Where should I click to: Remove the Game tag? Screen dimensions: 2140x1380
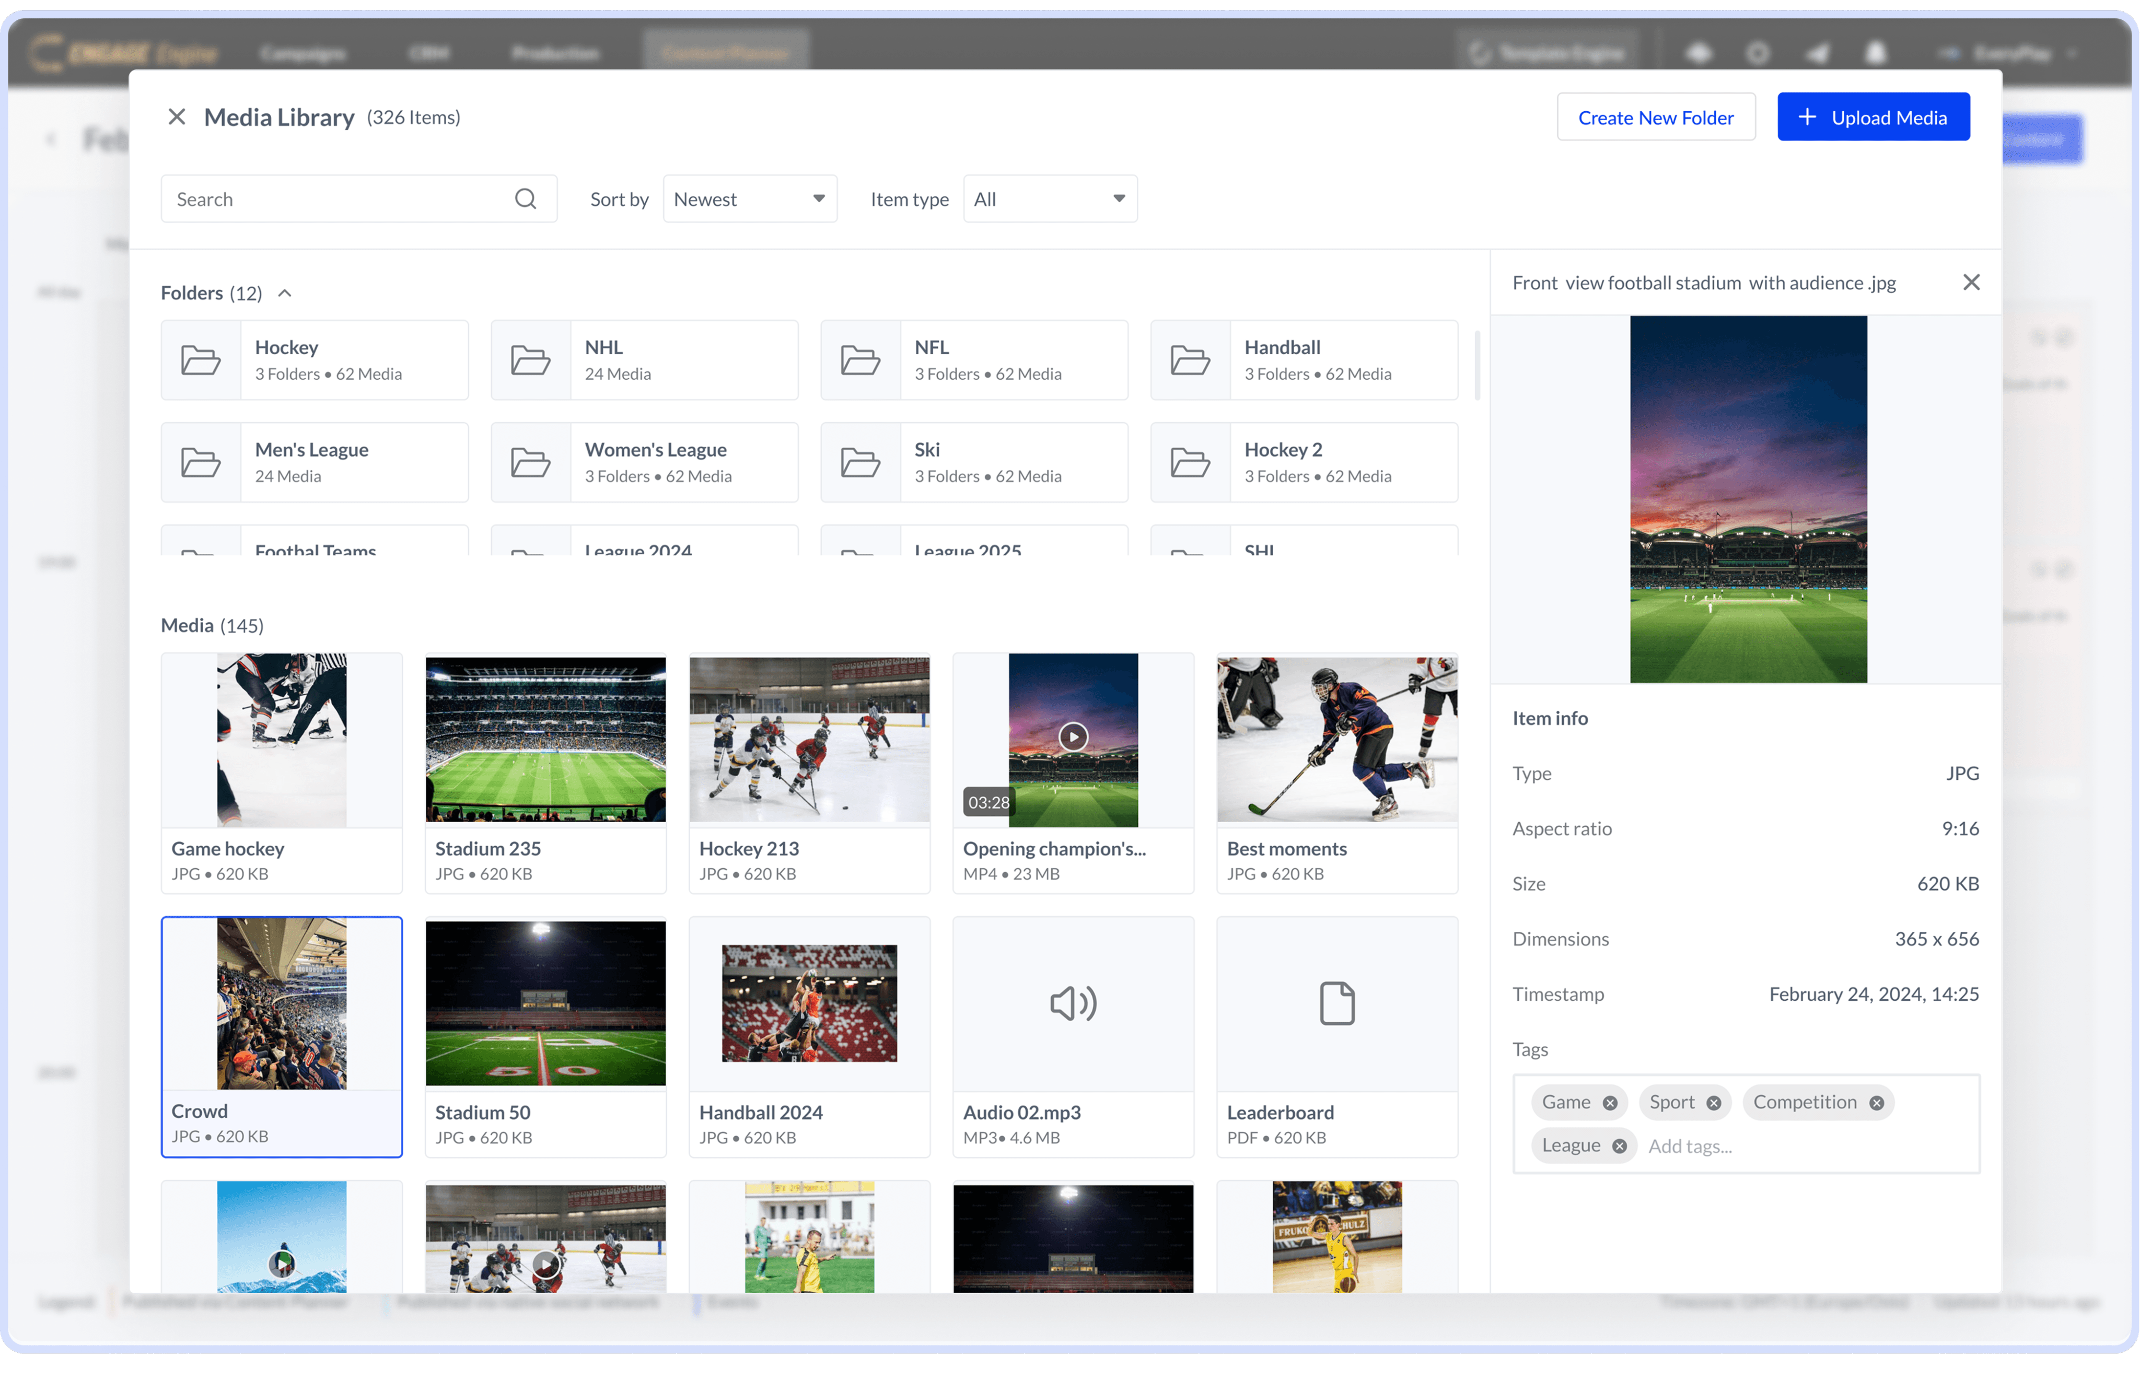coord(1610,1103)
